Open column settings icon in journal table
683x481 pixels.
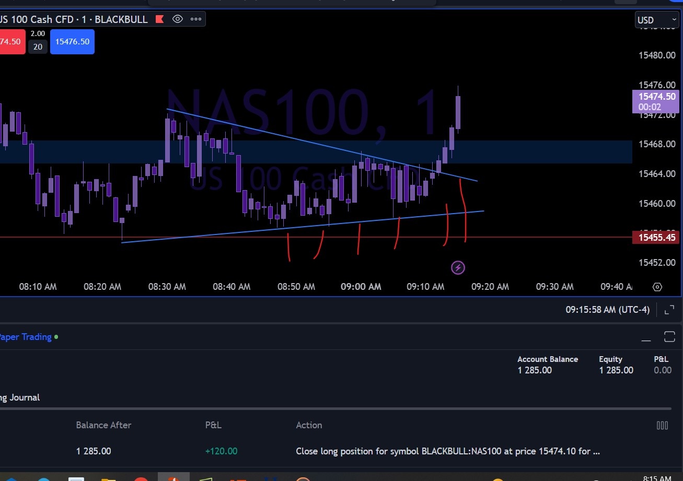(x=662, y=425)
